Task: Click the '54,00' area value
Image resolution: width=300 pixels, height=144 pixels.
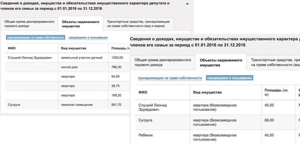Action: pos(115,76)
